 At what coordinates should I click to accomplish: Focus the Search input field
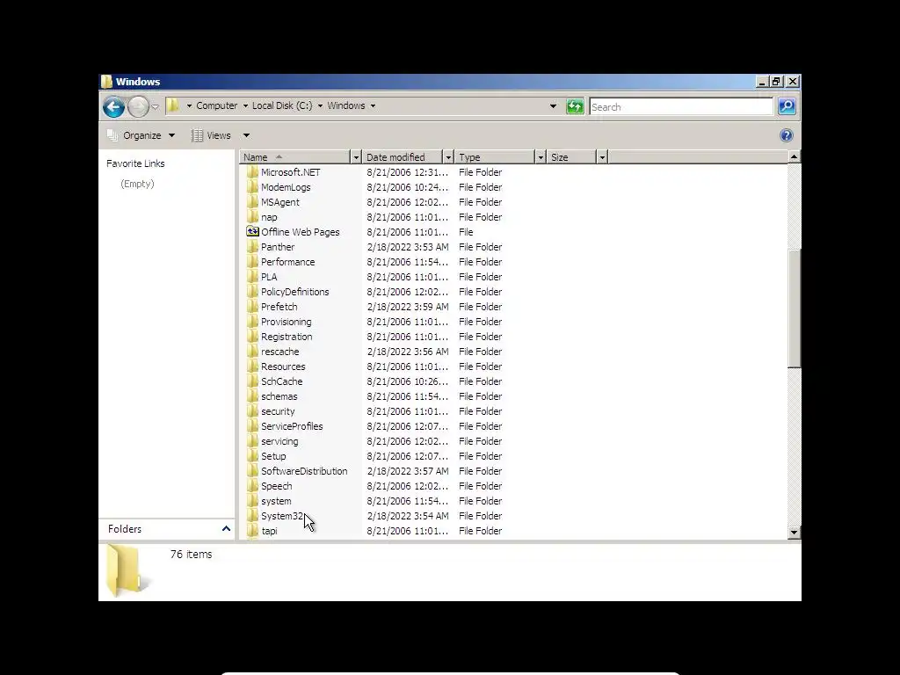[681, 106]
